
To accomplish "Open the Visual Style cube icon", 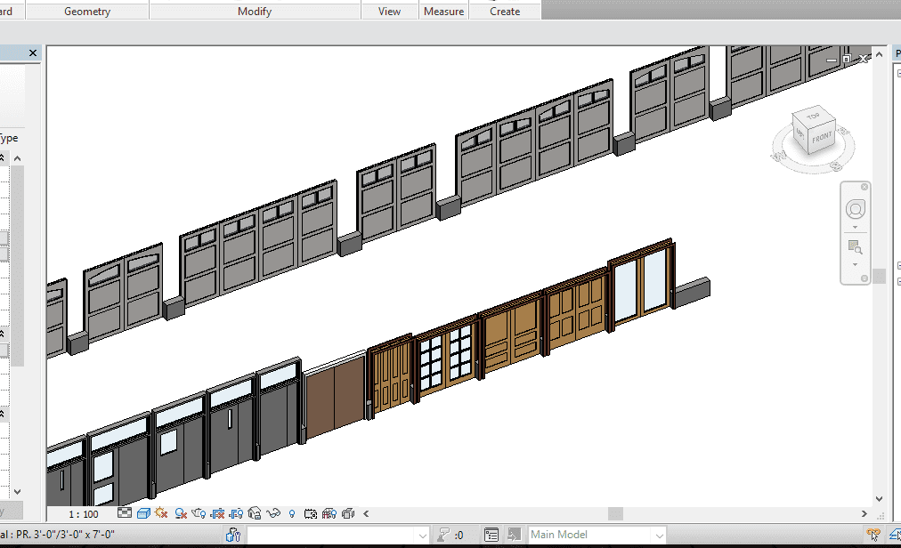I will [x=143, y=513].
